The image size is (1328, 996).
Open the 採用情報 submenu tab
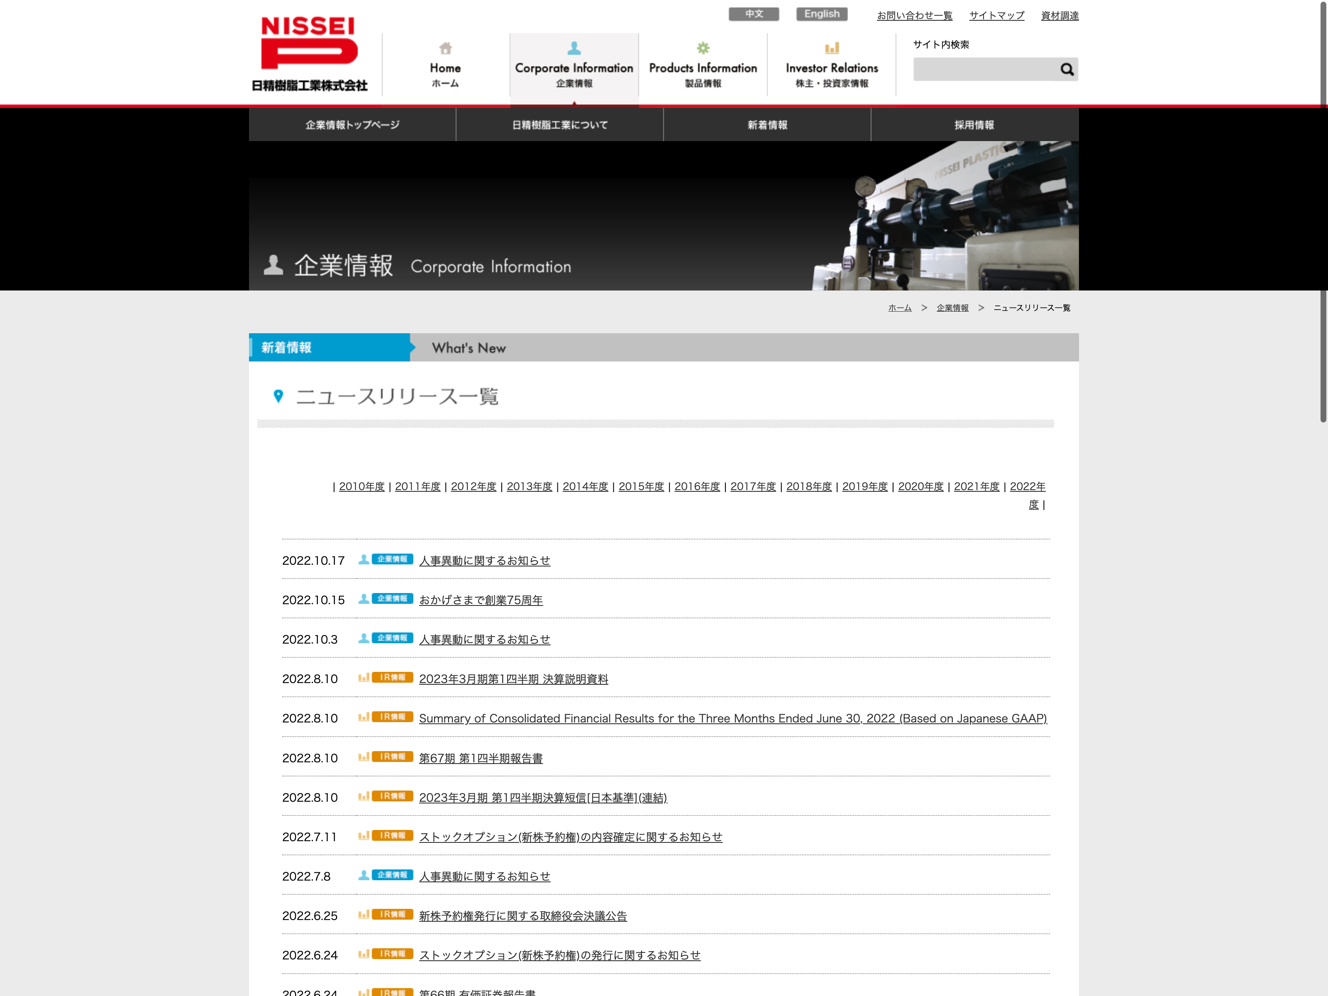pyautogui.click(x=974, y=125)
